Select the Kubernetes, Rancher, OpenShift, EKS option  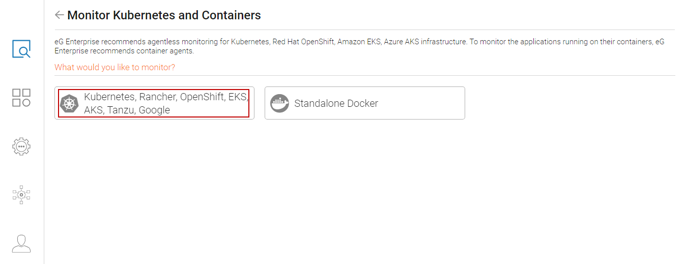click(x=166, y=97)
